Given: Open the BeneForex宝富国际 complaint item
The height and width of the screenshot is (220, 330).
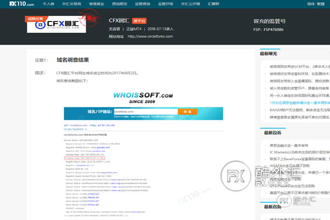Looking at the screenshot, I should tap(300, 159).
